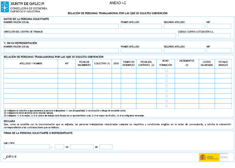Screen dimensions: 235x168
Task: Focus the Dirección del Centro de Trabajo field
Action: click(90, 36)
